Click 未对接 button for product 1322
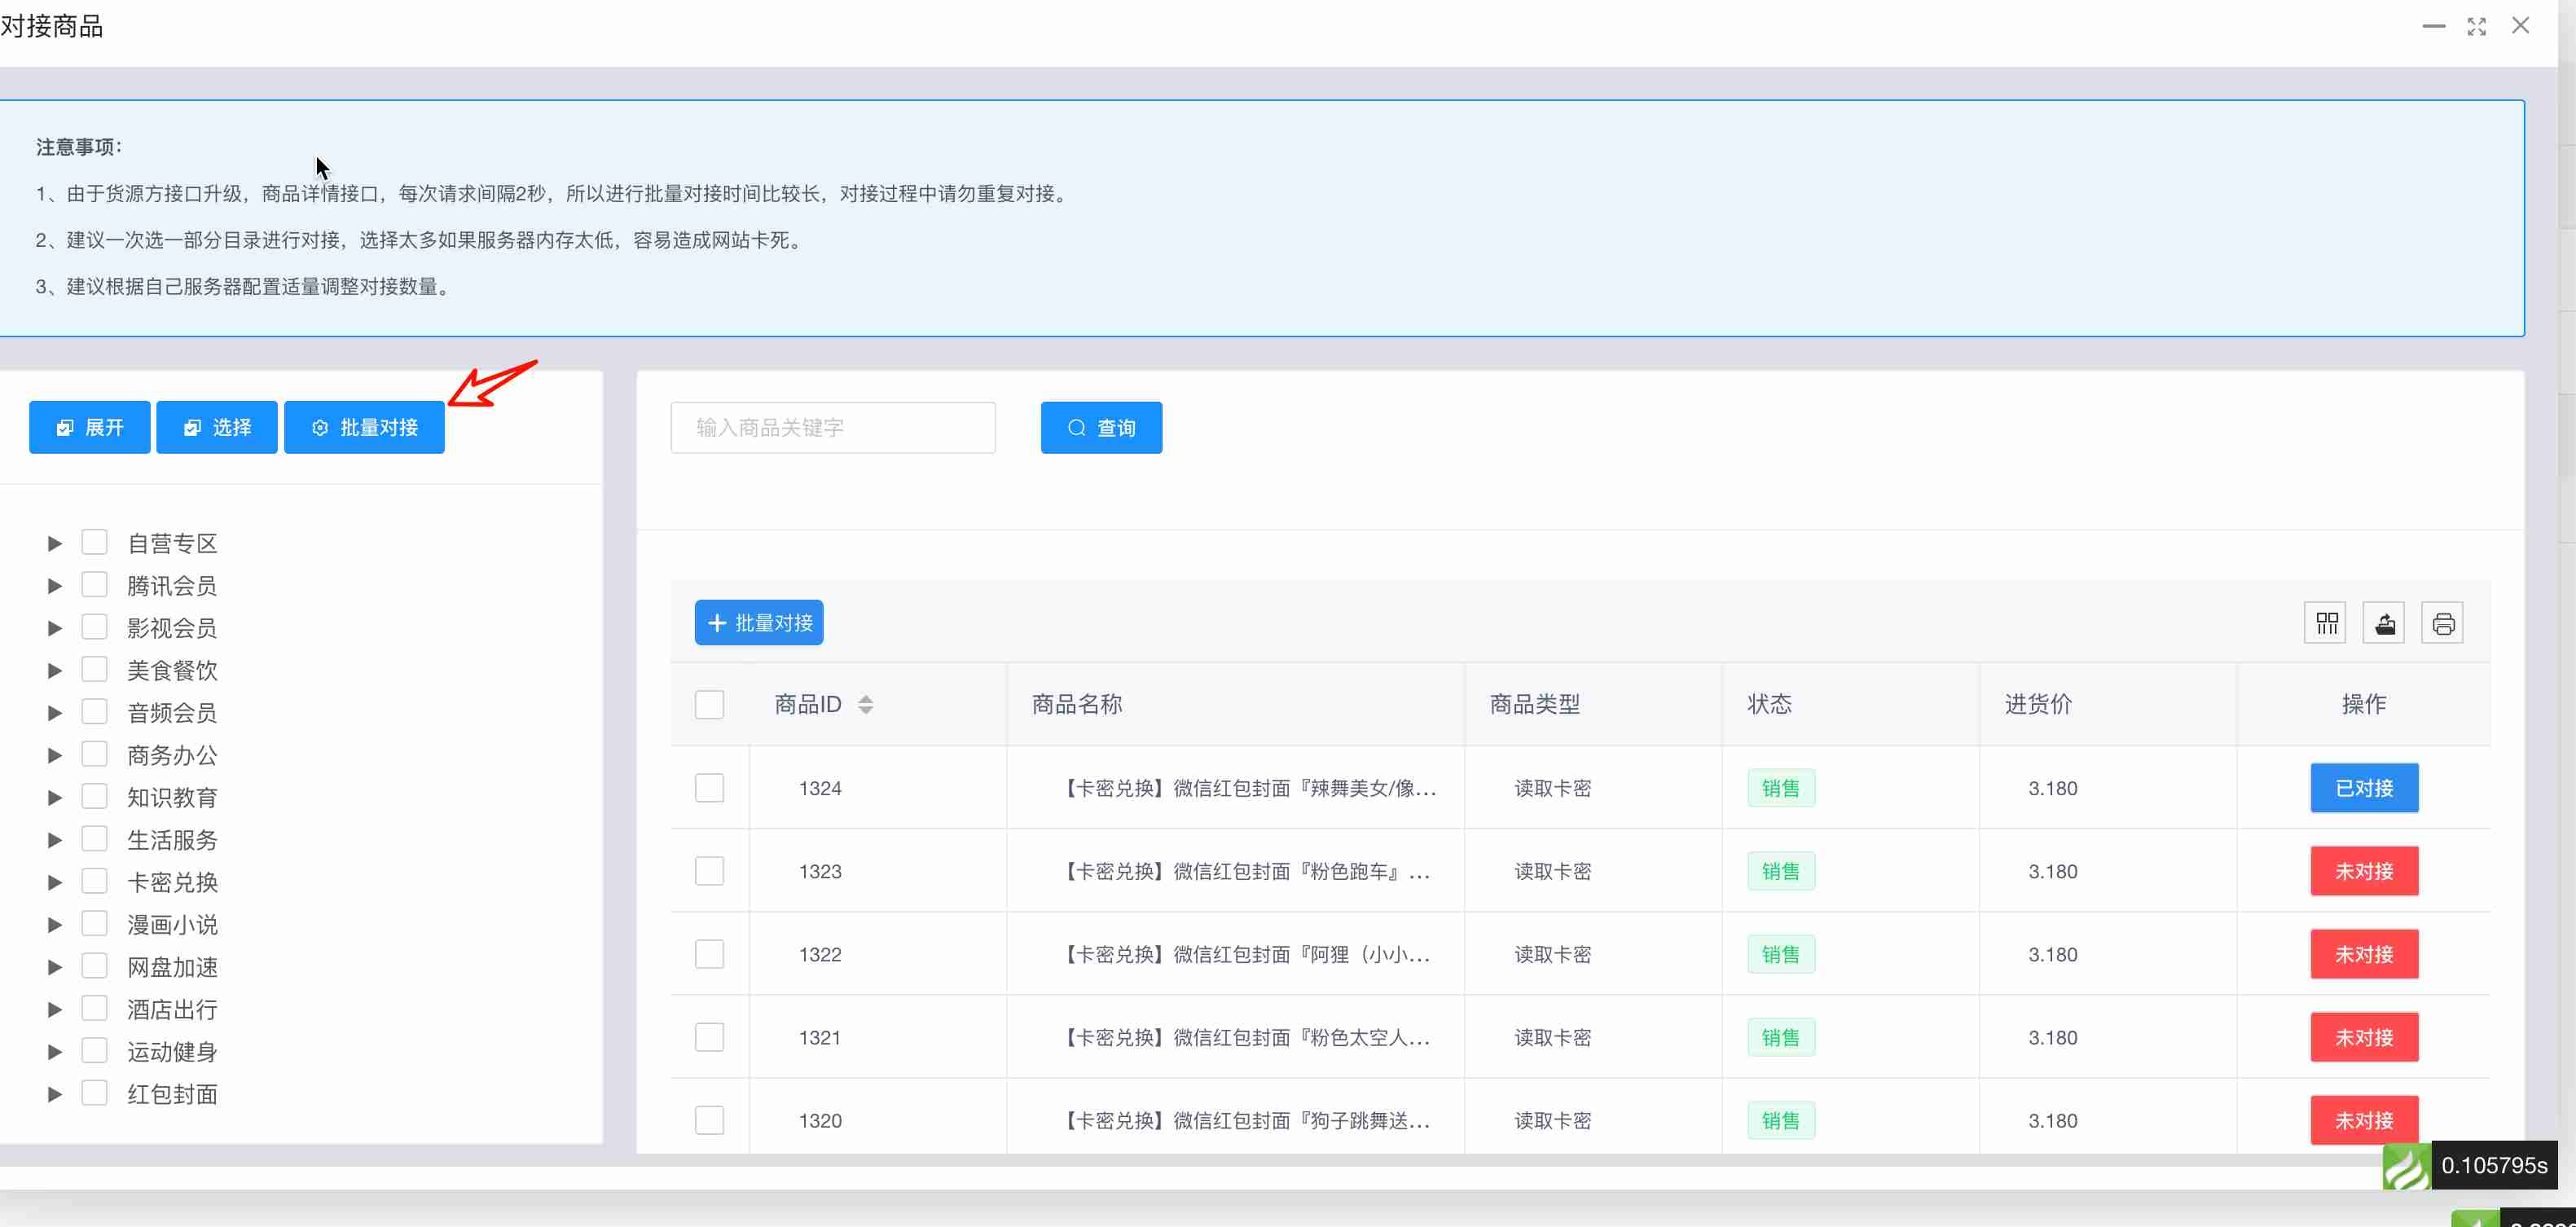 click(2363, 954)
